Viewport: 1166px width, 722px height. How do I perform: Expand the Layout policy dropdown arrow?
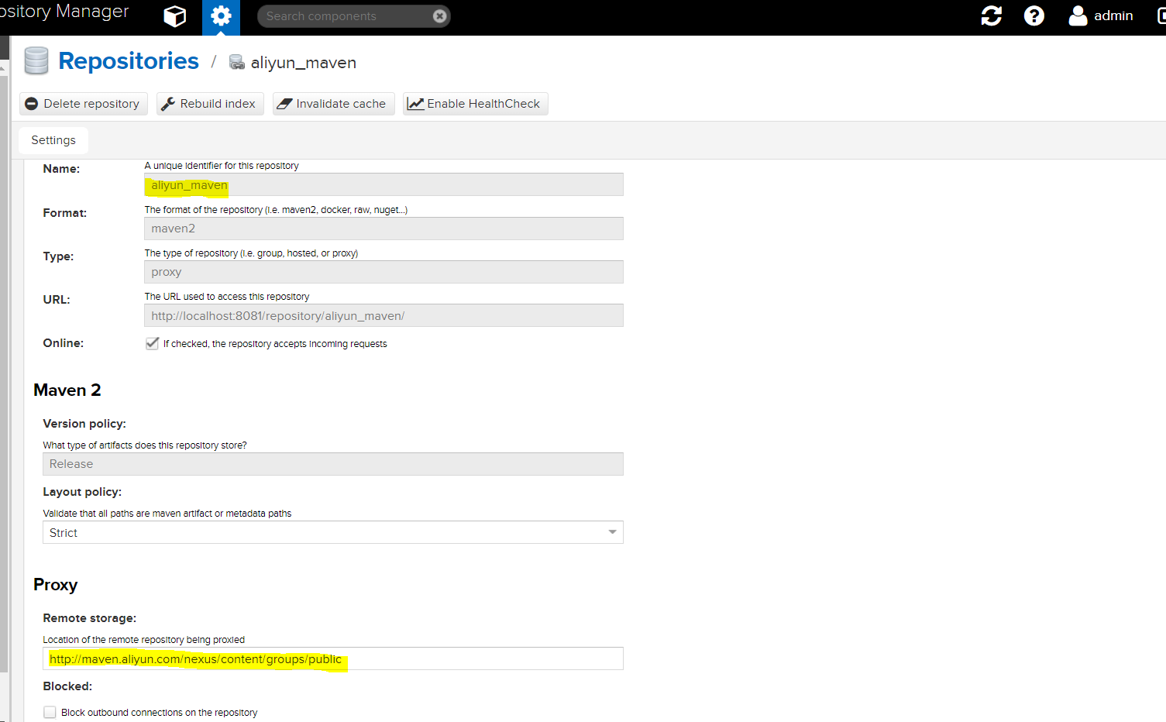click(612, 532)
